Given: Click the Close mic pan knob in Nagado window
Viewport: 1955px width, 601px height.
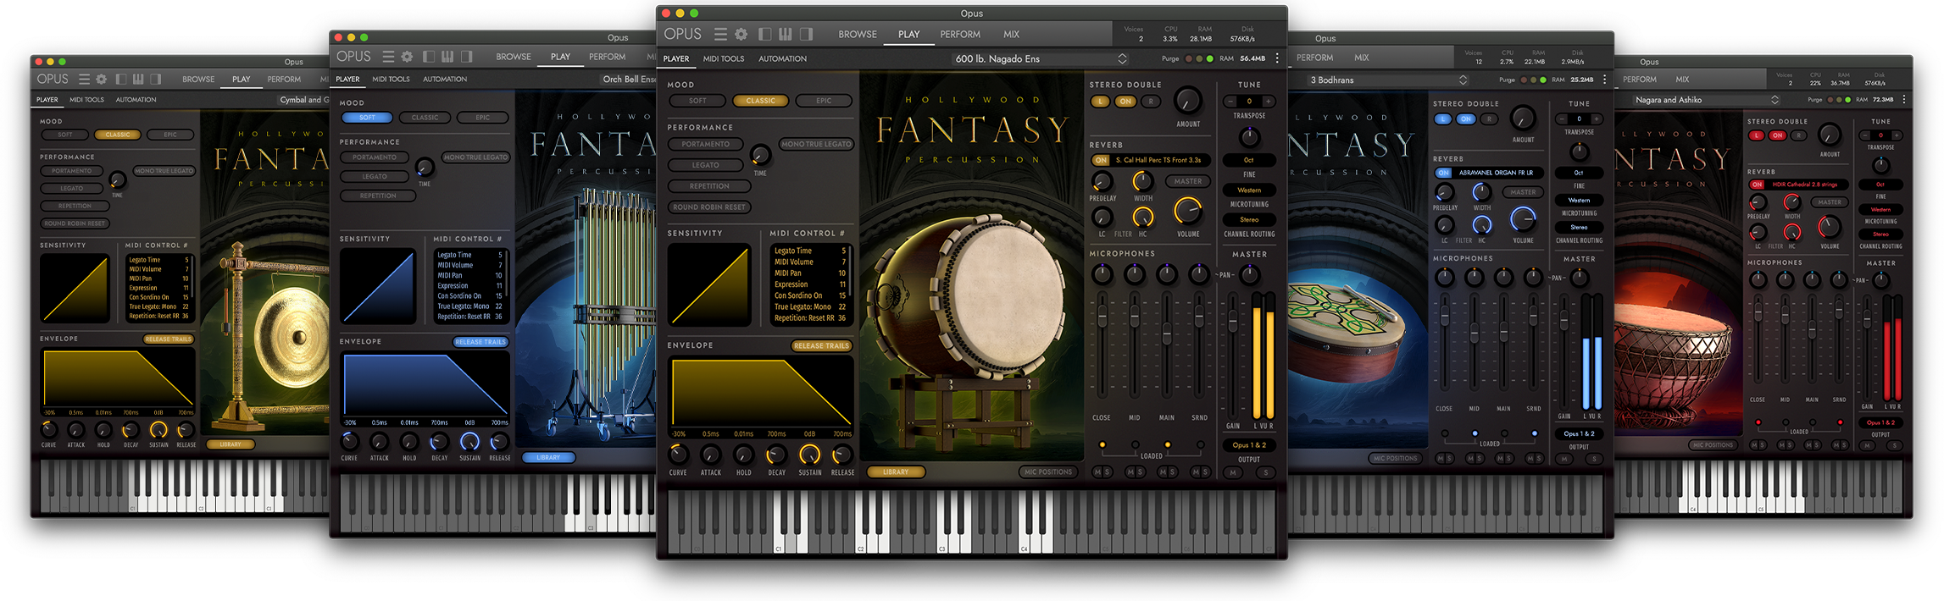Looking at the screenshot, I should 1102,273.
